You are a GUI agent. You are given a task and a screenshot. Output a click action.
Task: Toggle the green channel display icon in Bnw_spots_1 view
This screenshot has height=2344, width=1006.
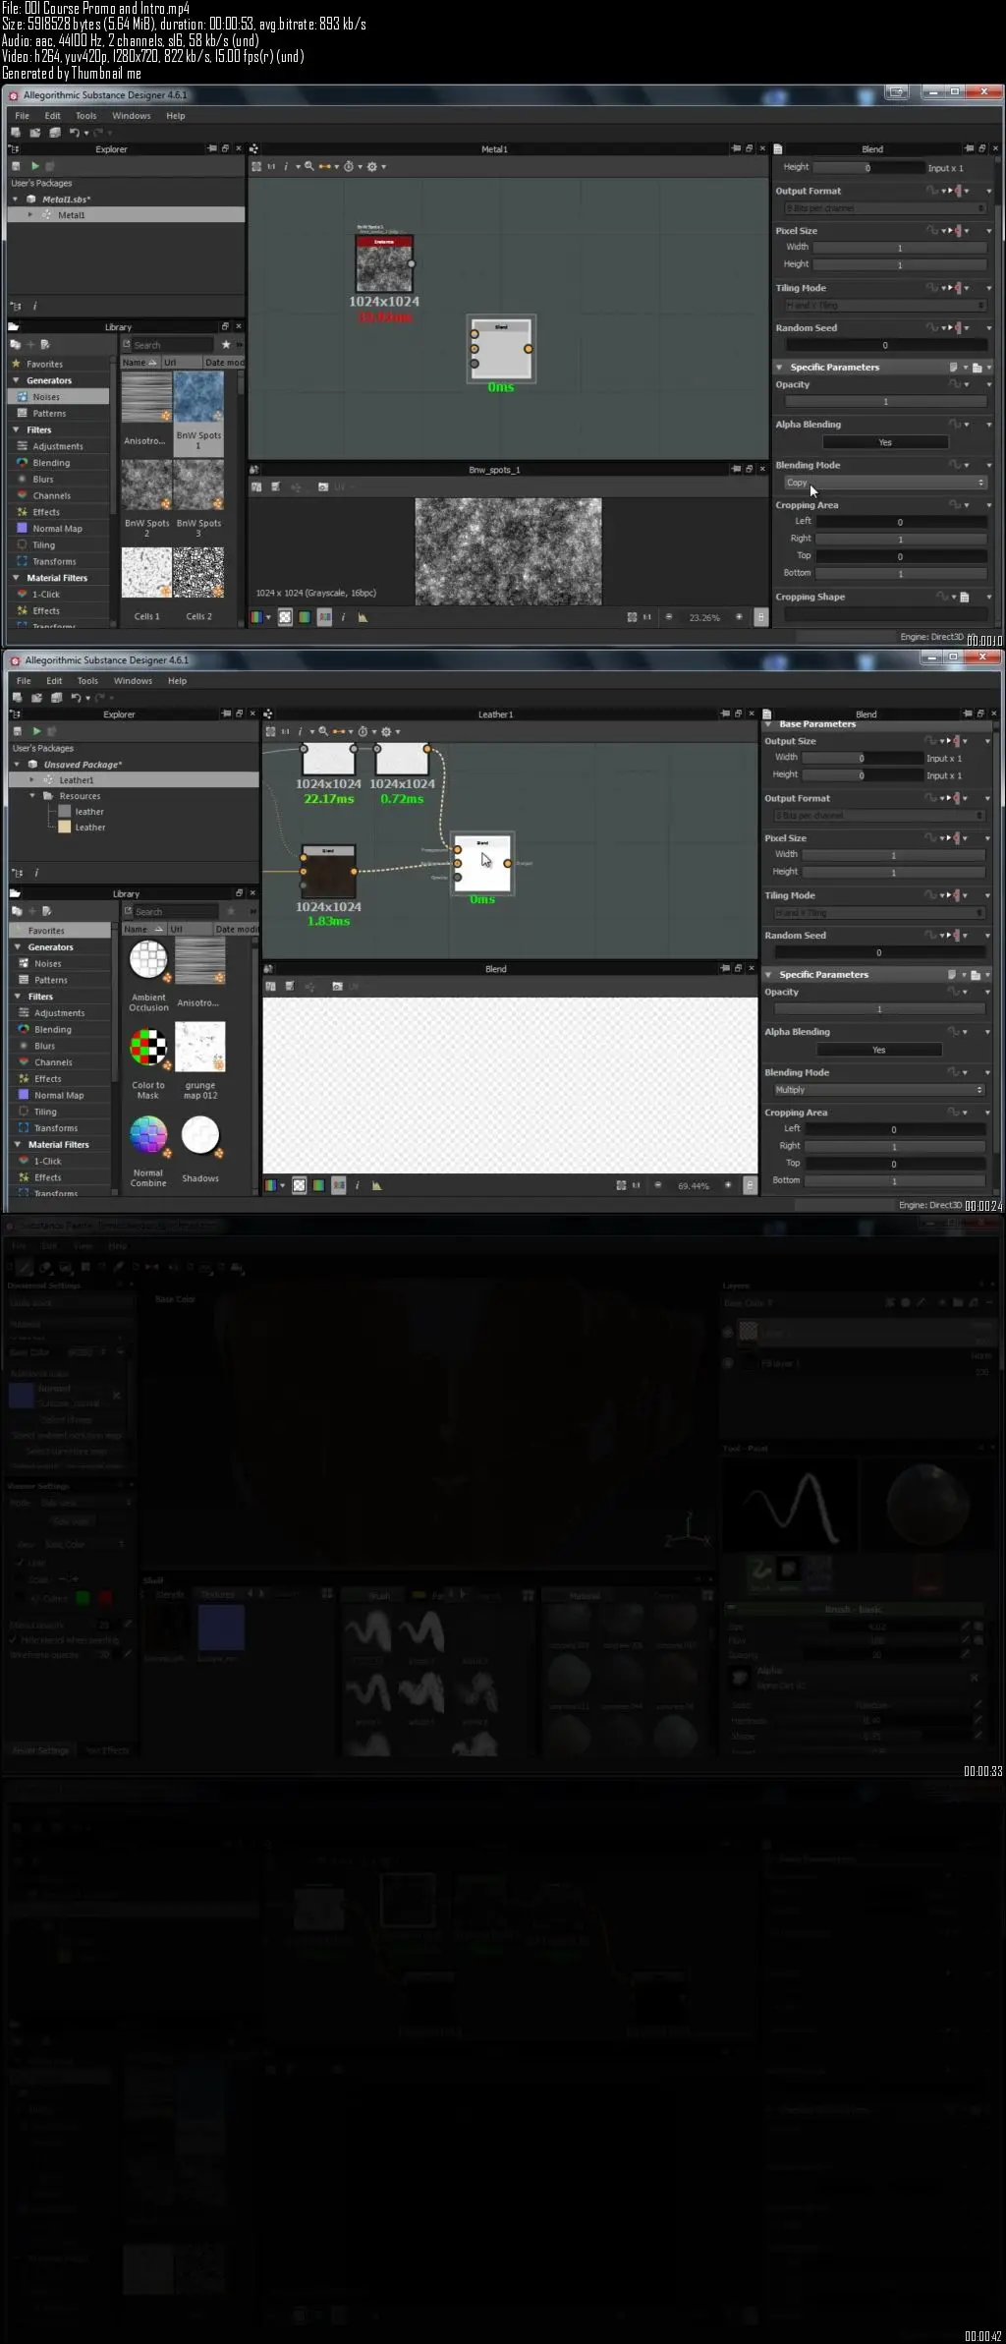(x=305, y=617)
